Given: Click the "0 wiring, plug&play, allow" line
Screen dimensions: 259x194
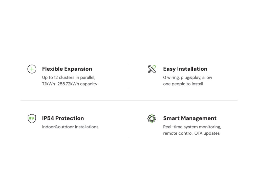Looking at the screenshot, I should (187, 78).
